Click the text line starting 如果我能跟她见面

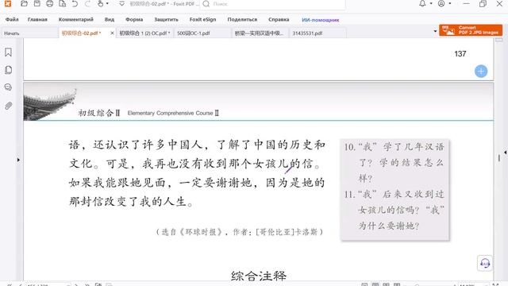click(x=197, y=183)
